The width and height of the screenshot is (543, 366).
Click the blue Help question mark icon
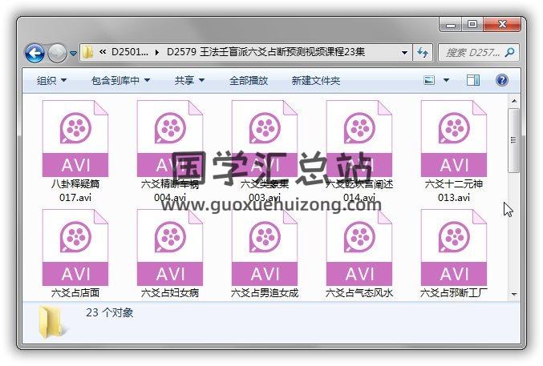(x=502, y=80)
